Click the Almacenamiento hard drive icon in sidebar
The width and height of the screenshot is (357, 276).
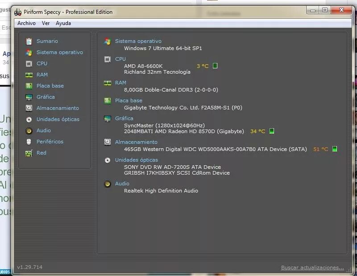(29, 108)
